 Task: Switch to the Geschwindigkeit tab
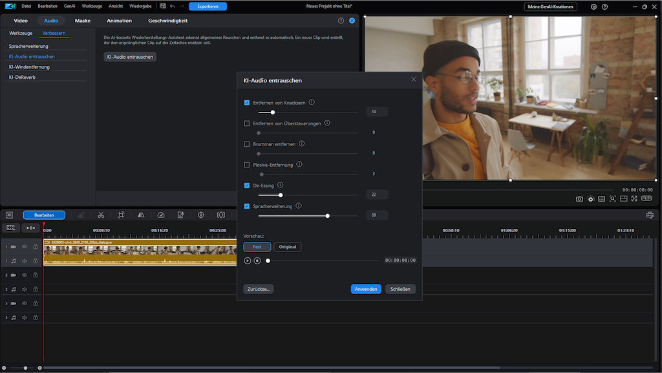coord(167,21)
